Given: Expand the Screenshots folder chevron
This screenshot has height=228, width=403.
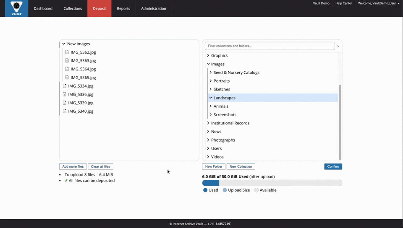Looking at the screenshot, I should (211, 115).
